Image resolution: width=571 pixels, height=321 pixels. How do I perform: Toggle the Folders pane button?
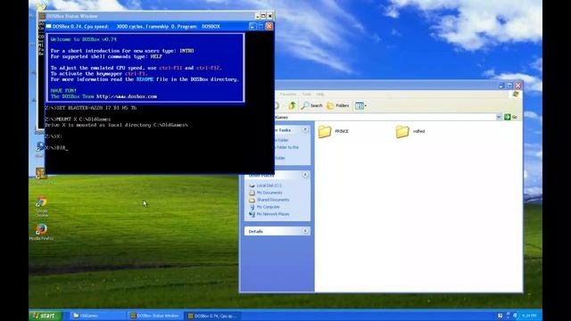coord(338,105)
